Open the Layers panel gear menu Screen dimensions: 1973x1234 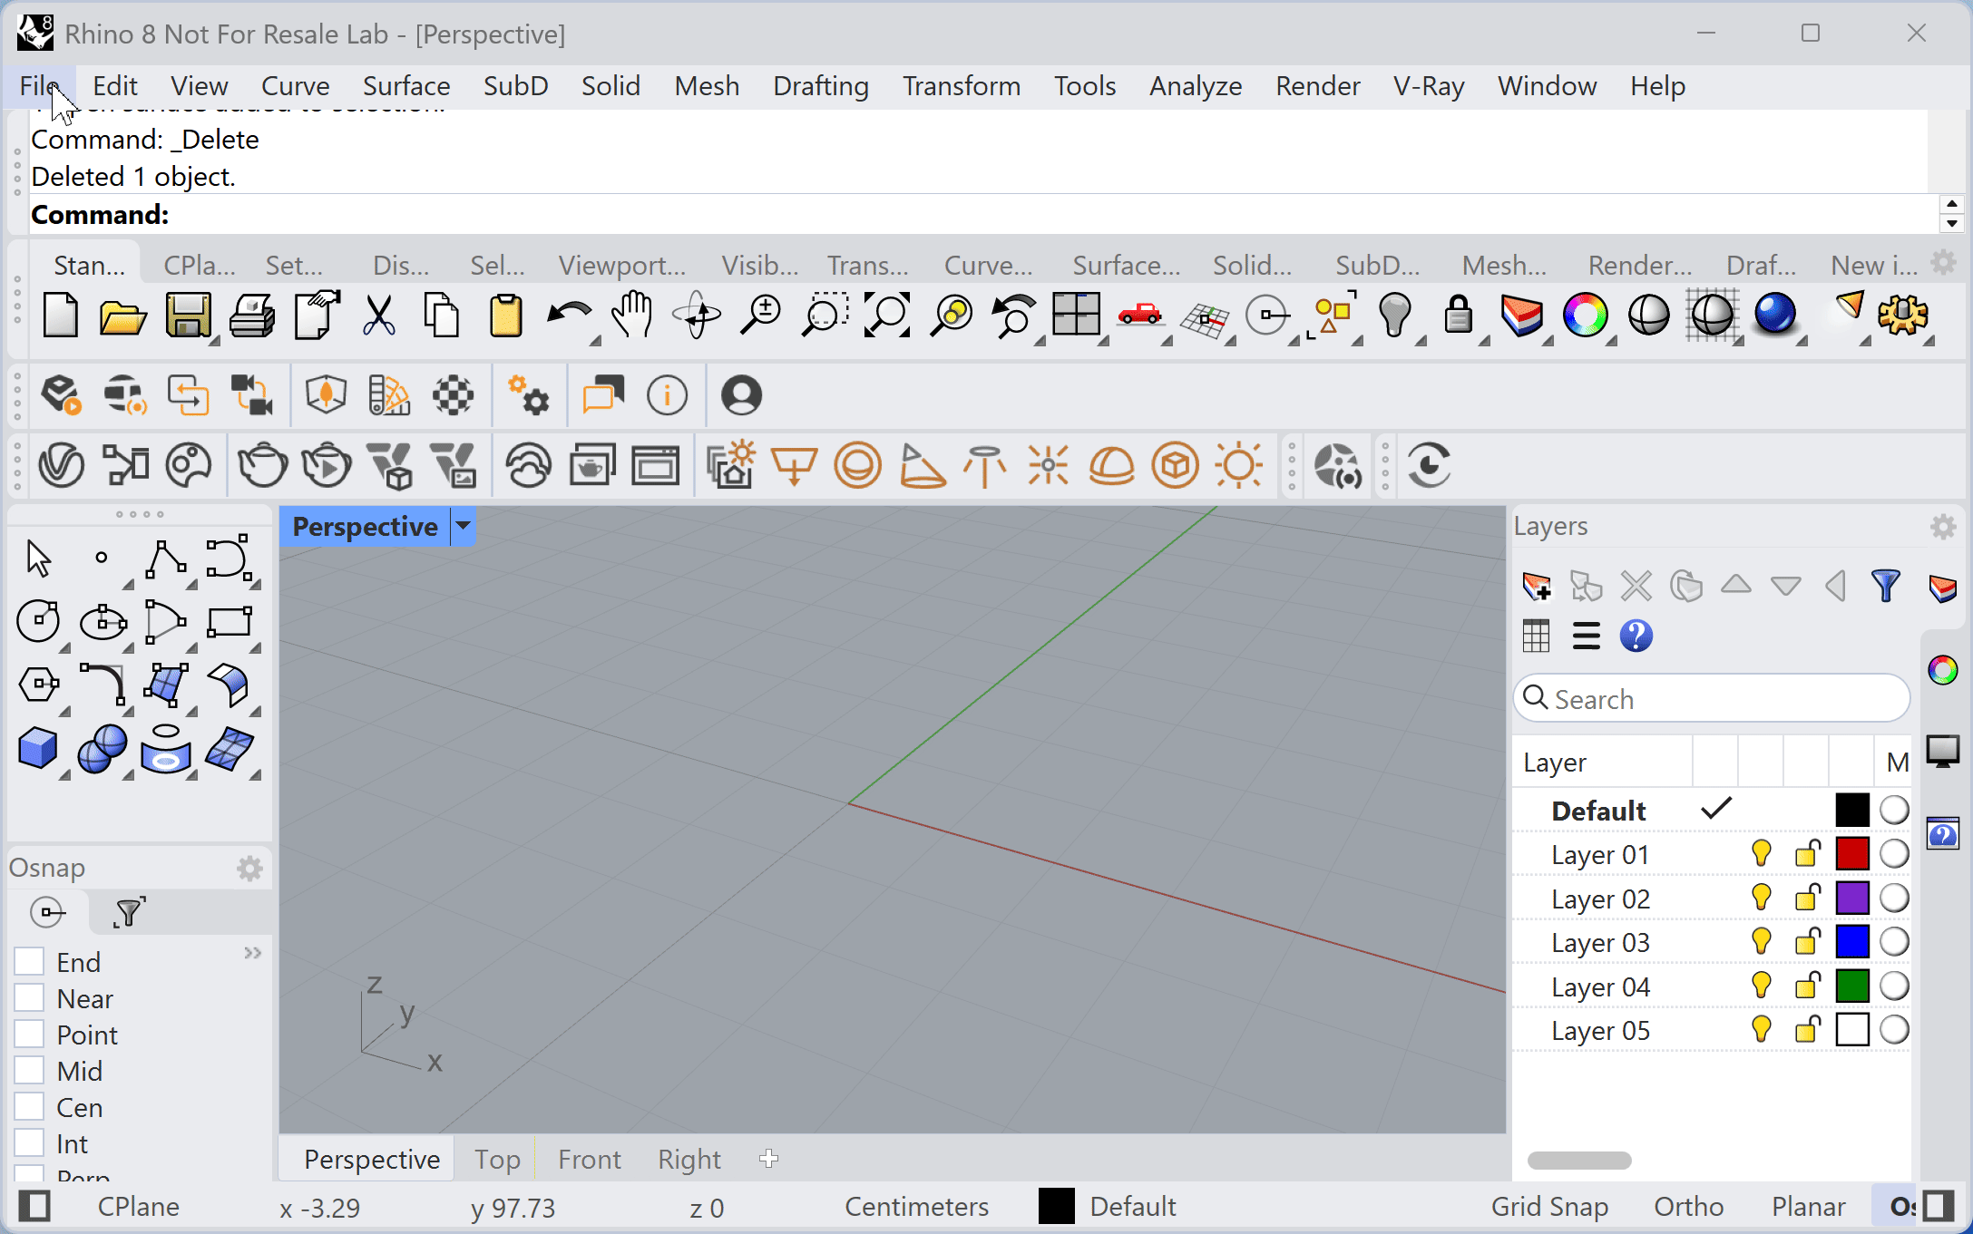point(1942,527)
